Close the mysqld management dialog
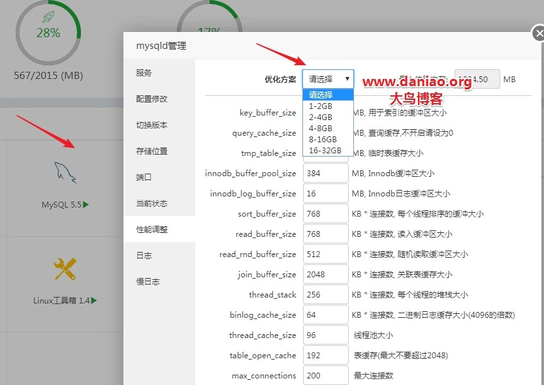This screenshot has height=385, width=544. click(x=538, y=34)
